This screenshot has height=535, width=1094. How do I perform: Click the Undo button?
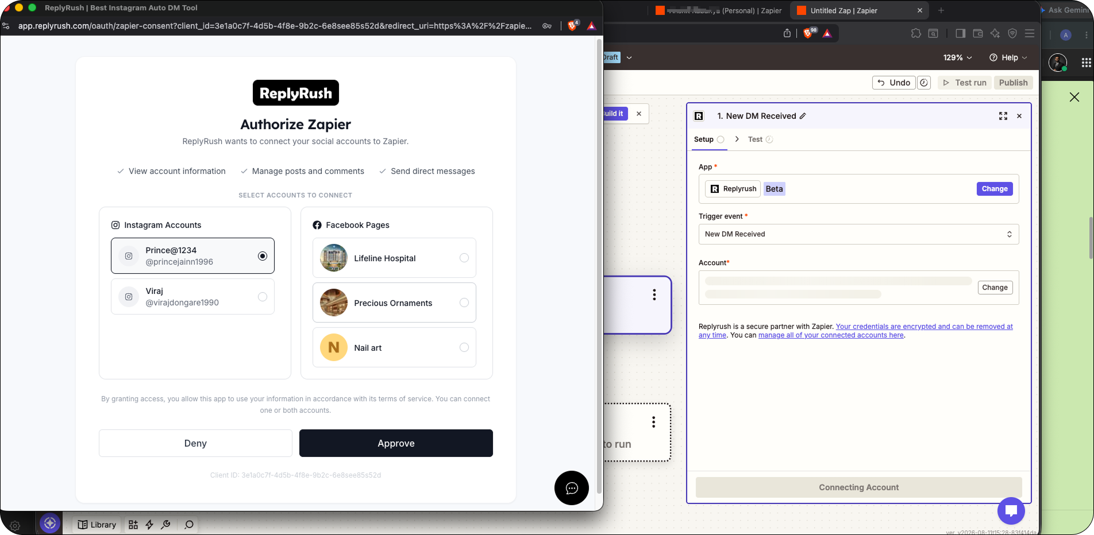[894, 83]
